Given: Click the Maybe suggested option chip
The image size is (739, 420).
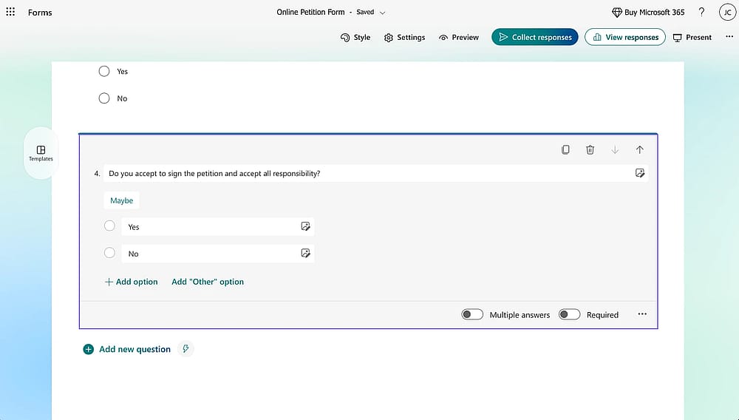Looking at the screenshot, I should (x=122, y=200).
